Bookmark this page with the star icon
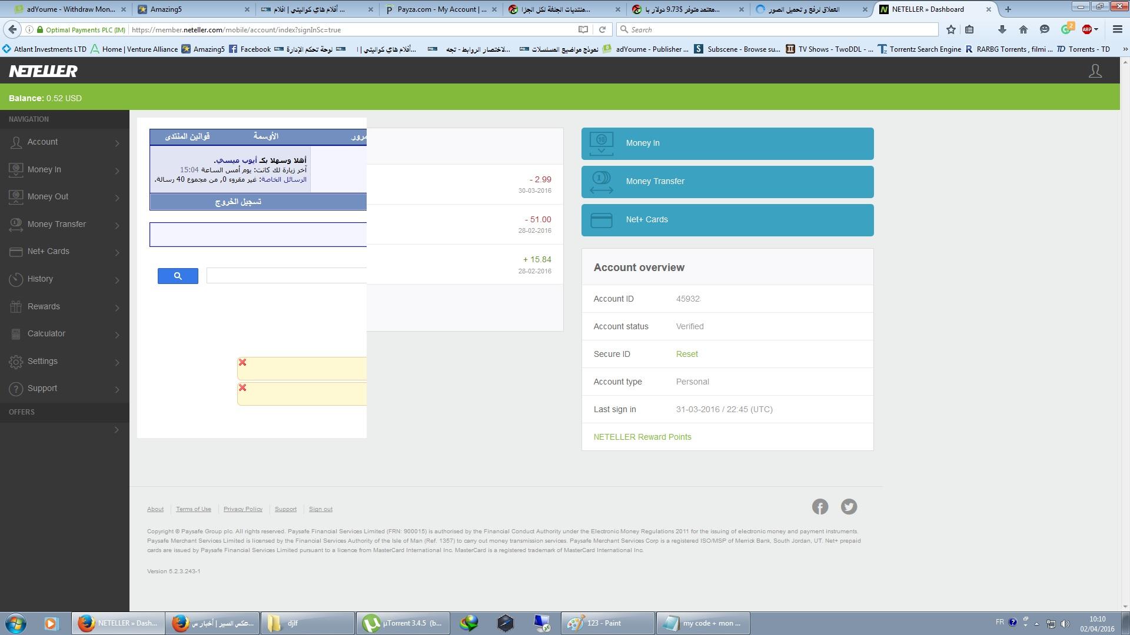Viewport: 1130px width, 635px height. (951, 29)
